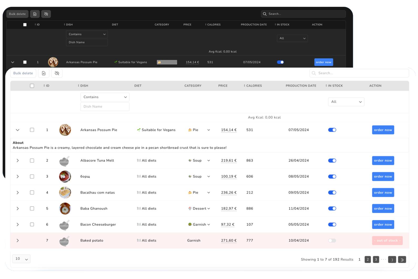The height and width of the screenshot is (279, 418).
Task: Click the Dish Name filter input in light table
Action: pos(105,107)
